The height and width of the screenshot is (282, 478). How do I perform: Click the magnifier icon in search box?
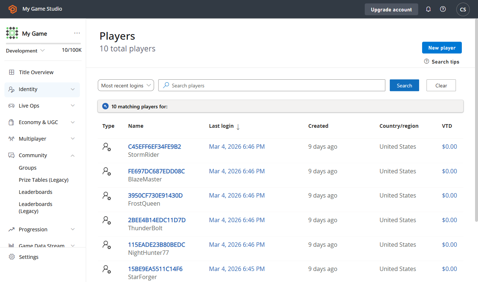click(166, 85)
